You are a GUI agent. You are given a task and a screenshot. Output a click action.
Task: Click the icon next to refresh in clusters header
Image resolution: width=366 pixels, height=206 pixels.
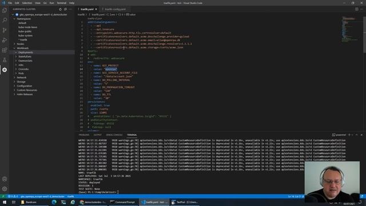pos(65,9)
